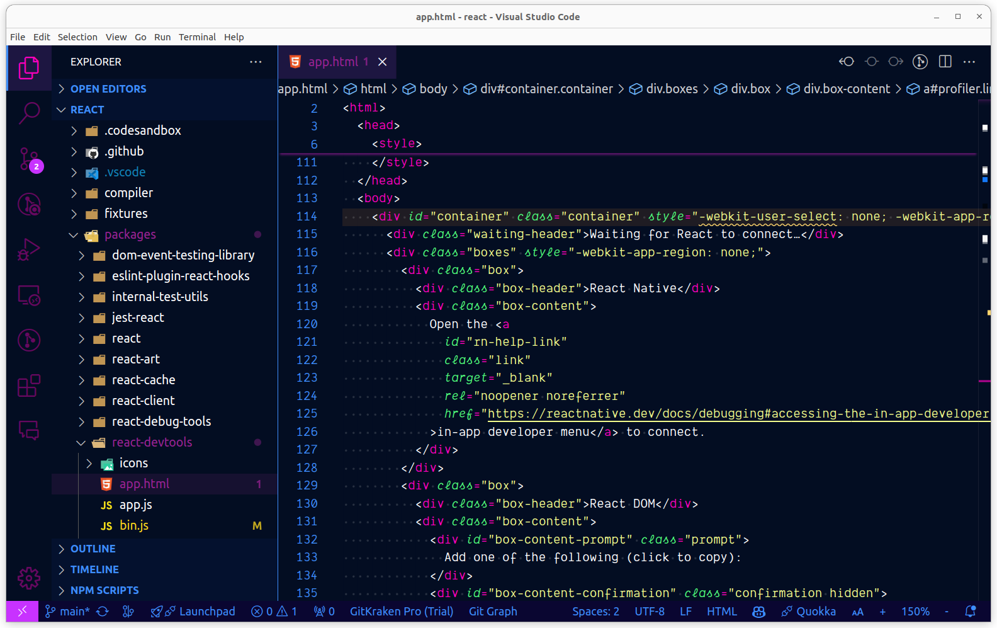Screen dimensions: 997x628
Task: Open the chat comments icon in activity bar
Action: [x=29, y=431]
